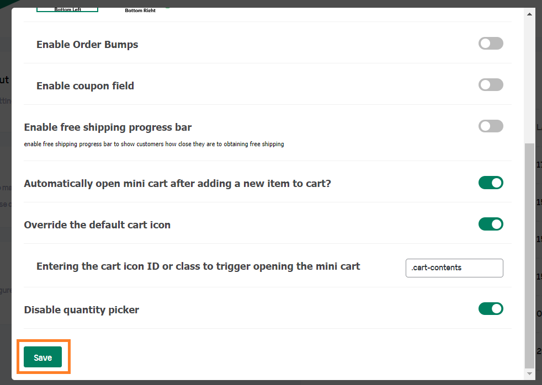Click the Enable Order Bumps label

(87, 45)
